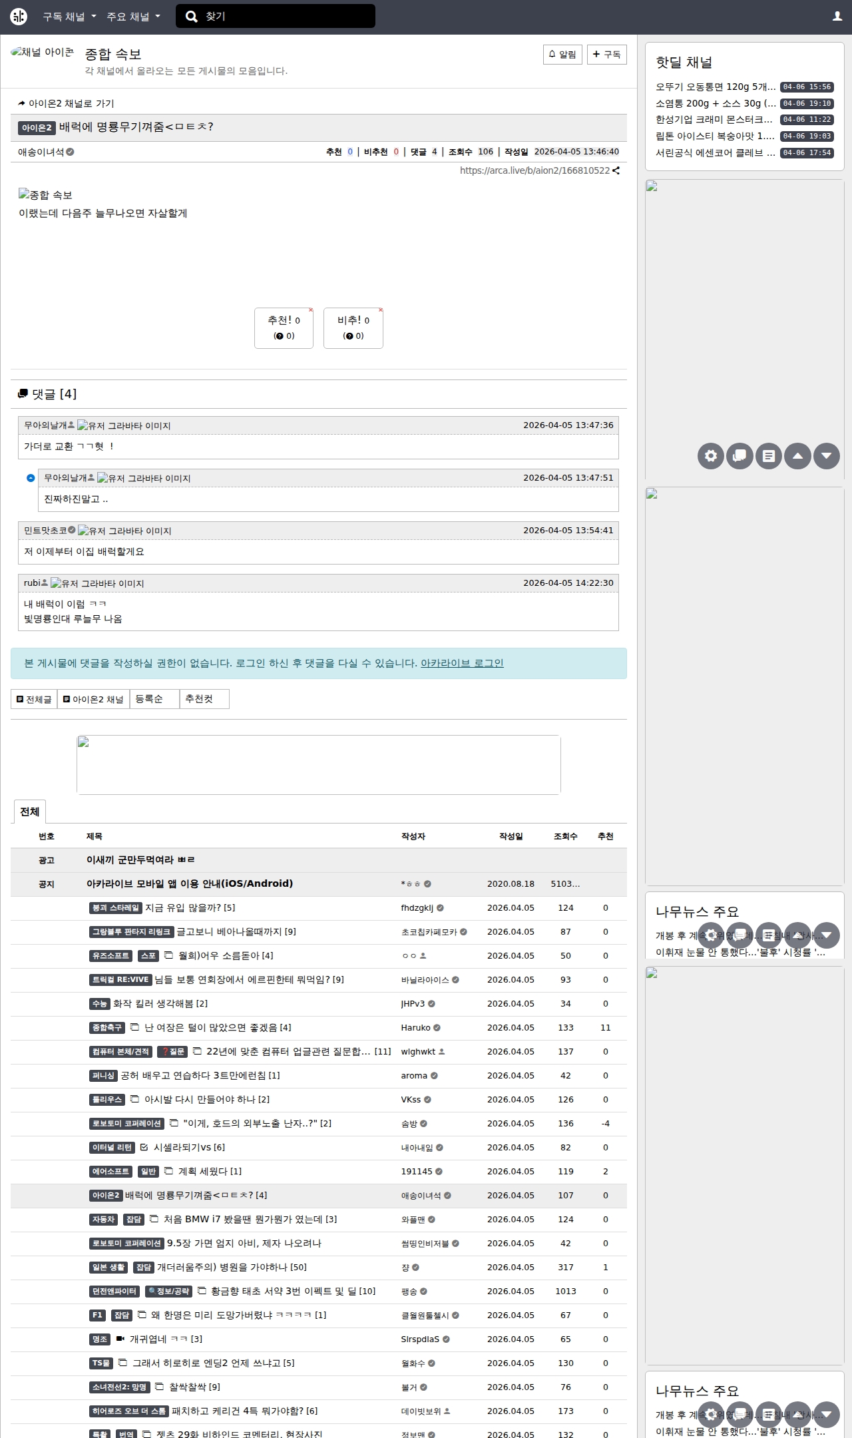The image size is (852, 1438).
Task: Click the blue reply marker beside 진짜하진말고
Action: 31,478
